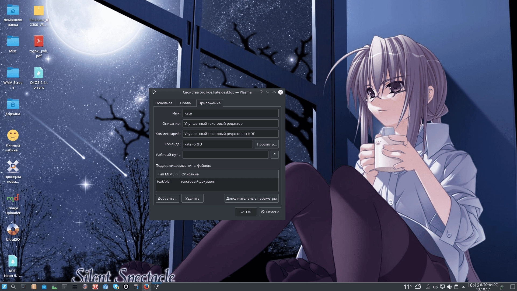Sort by Тип MIME column header
The image size is (517, 291).
pyautogui.click(x=168, y=174)
